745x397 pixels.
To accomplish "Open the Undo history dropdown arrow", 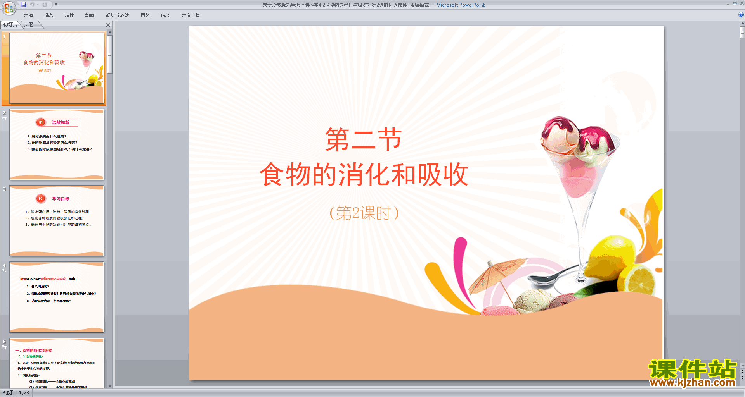I will pyautogui.click(x=38, y=5).
